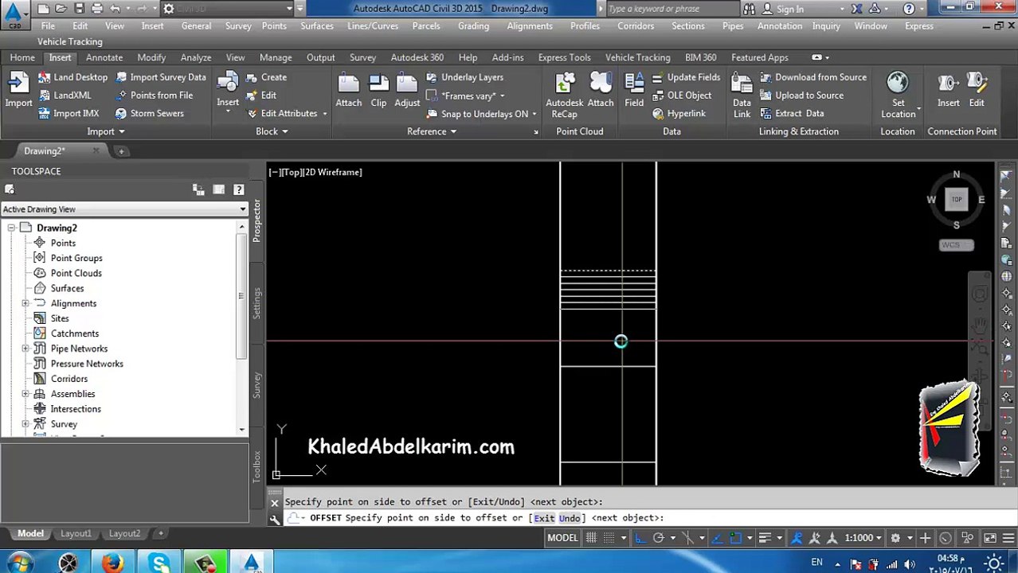The width and height of the screenshot is (1018, 573).
Task: Click the ViewCube TOP face
Action: pyautogui.click(x=957, y=199)
